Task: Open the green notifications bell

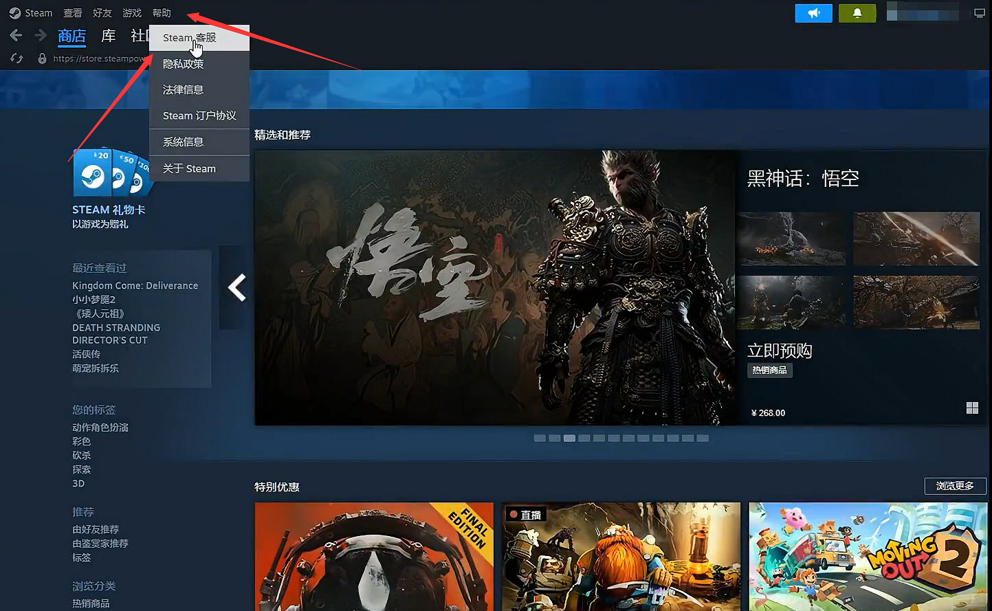Action: pos(857,13)
